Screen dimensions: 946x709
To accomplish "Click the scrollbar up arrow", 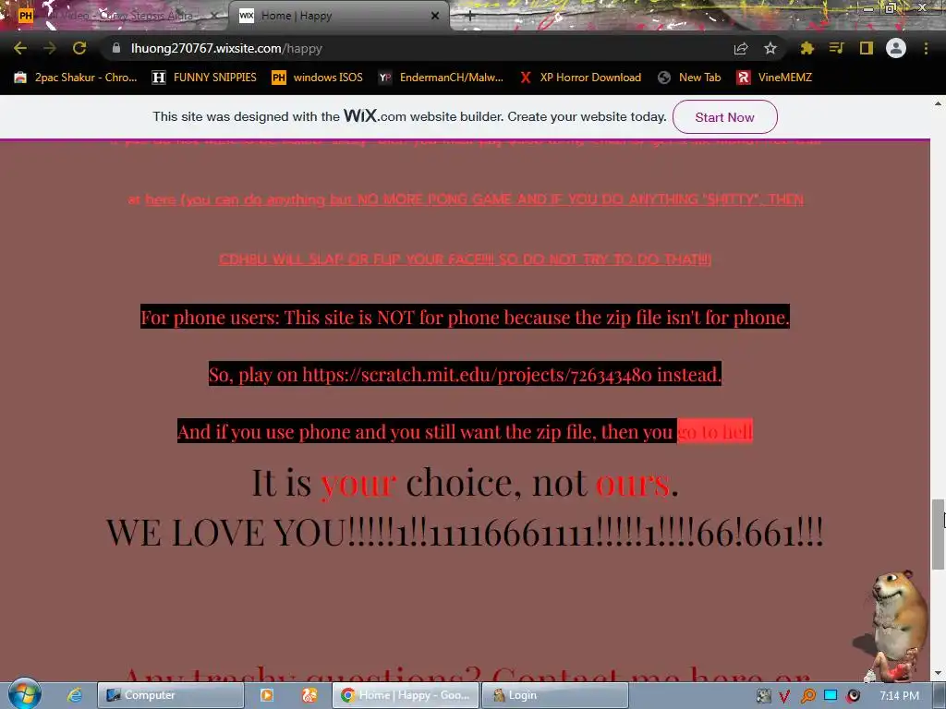I will (x=938, y=103).
